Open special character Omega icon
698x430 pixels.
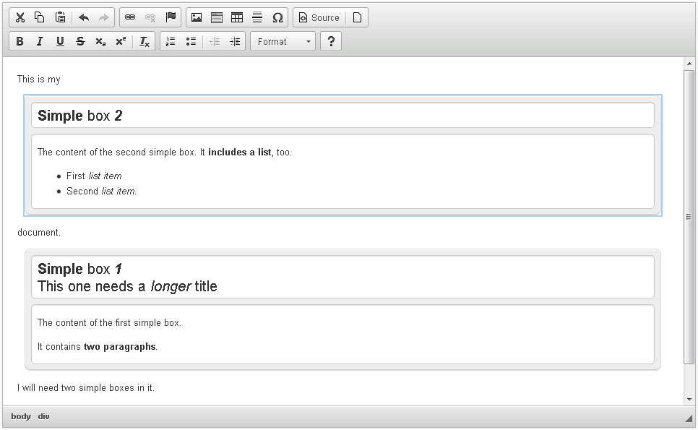click(x=277, y=17)
